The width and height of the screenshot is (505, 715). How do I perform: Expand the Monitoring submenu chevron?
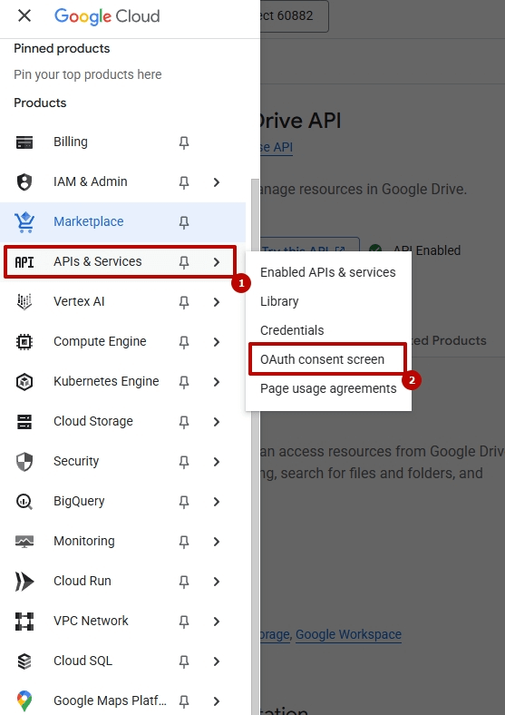point(217,542)
